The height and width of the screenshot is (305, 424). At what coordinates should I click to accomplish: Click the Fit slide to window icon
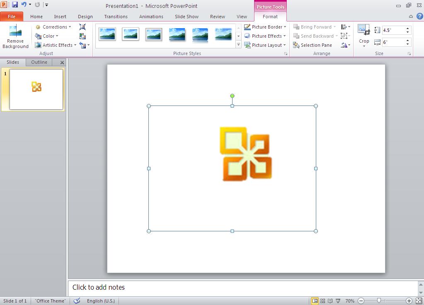[x=419, y=301]
